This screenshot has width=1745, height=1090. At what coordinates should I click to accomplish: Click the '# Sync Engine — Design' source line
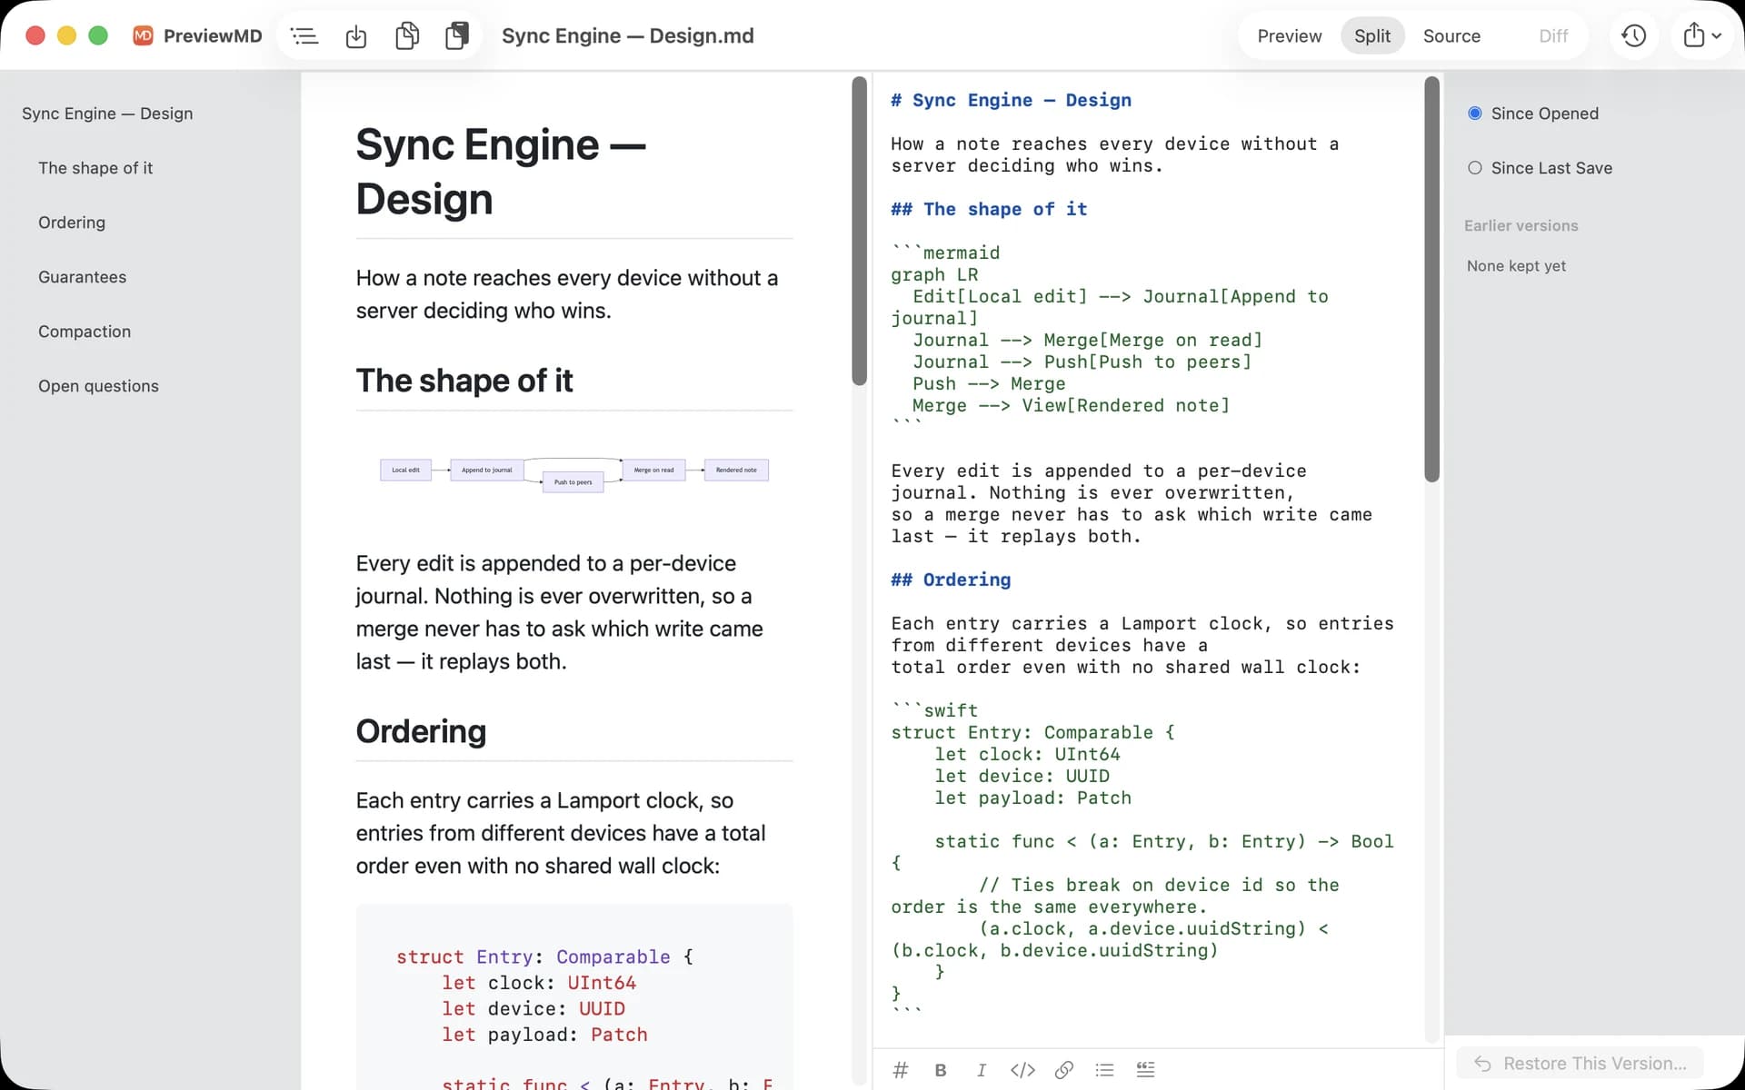point(1011,100)
